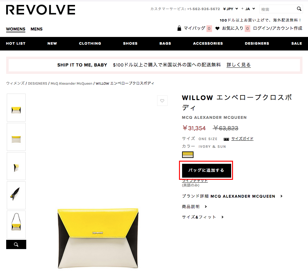Screen dimensions: 308x274
Task: Expand the サイズ&フィット section
Action: click(x=203, y=217)
